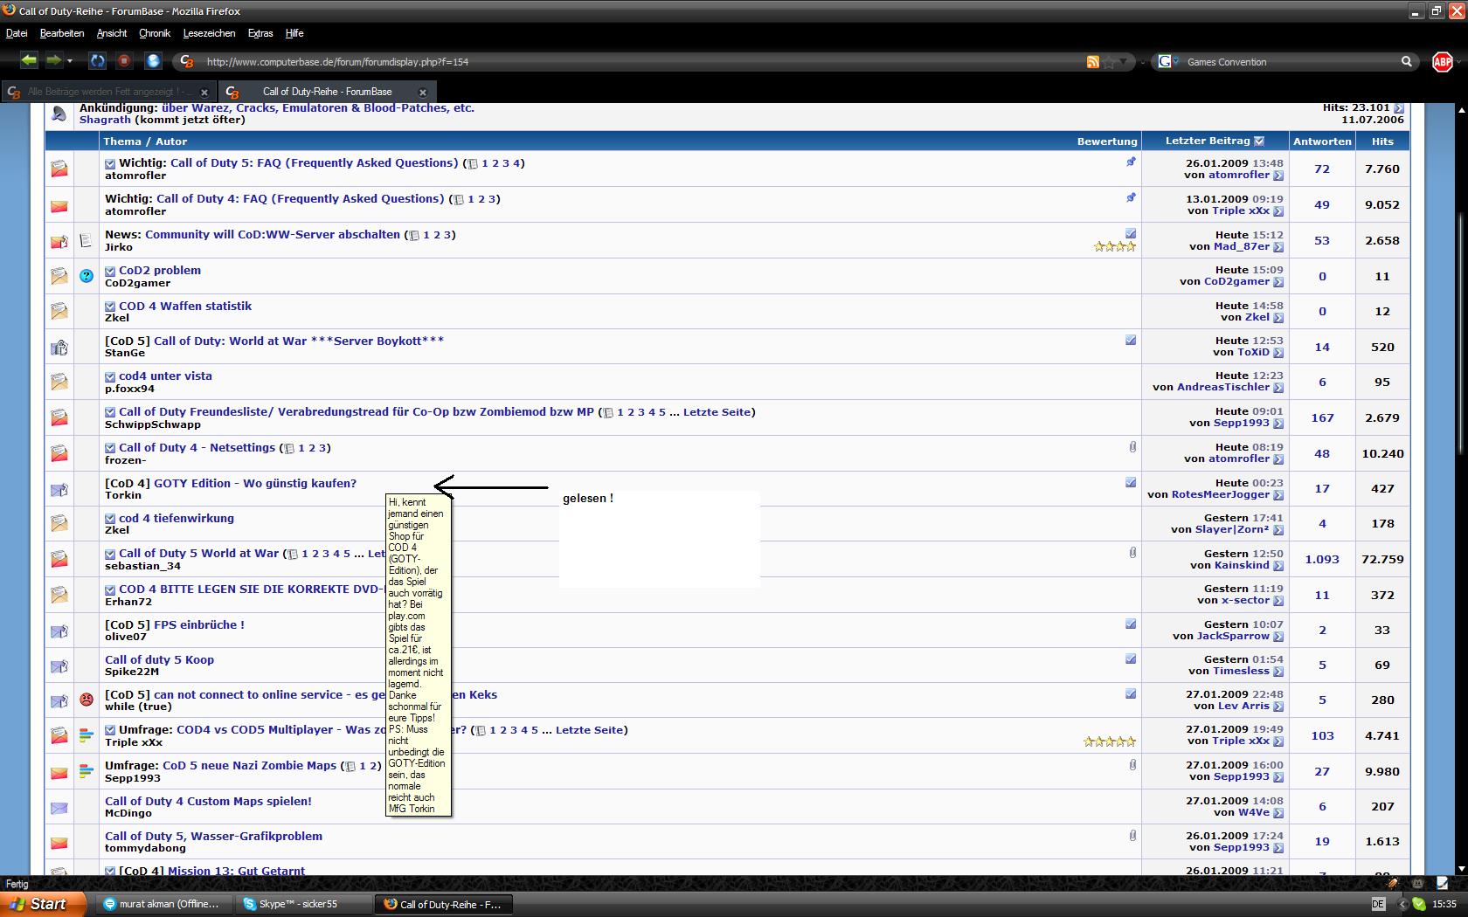The image size is (1468, 917).
Task: Click the notepad icon in status bar
Action: (1442, 883)
